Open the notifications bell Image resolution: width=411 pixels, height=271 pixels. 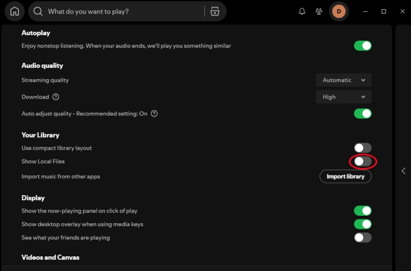tap(302, 11)
